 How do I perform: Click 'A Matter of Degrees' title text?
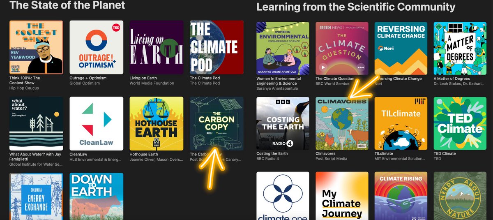click(x=452, y=79)
